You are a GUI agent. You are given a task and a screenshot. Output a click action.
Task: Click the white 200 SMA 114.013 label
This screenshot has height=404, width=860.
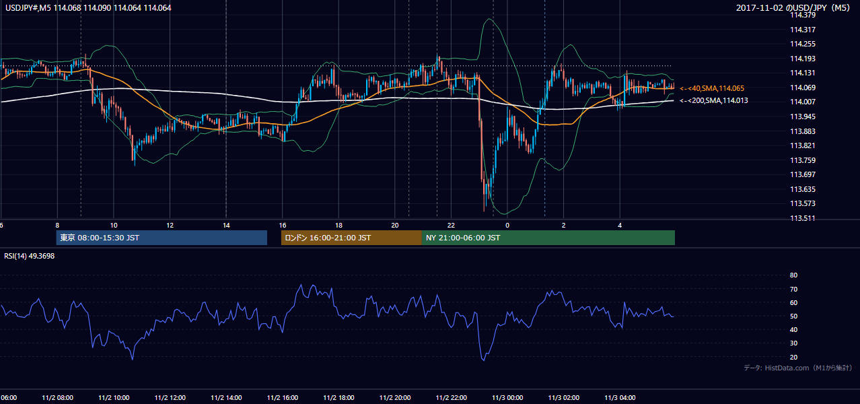pos(714,100)
